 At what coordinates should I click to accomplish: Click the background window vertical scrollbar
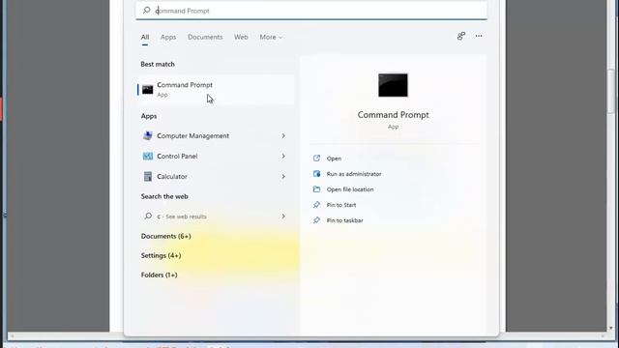611,91
